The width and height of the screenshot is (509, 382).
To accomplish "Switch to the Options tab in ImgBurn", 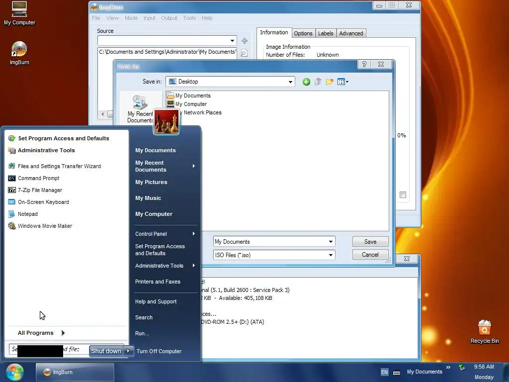I will (x=303, y=33).
